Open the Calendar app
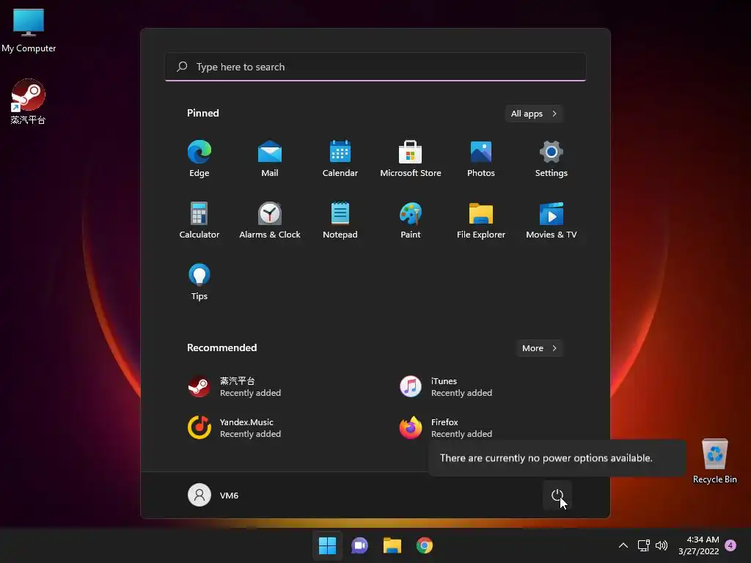The image size is (751, 563). pos(340,158)
